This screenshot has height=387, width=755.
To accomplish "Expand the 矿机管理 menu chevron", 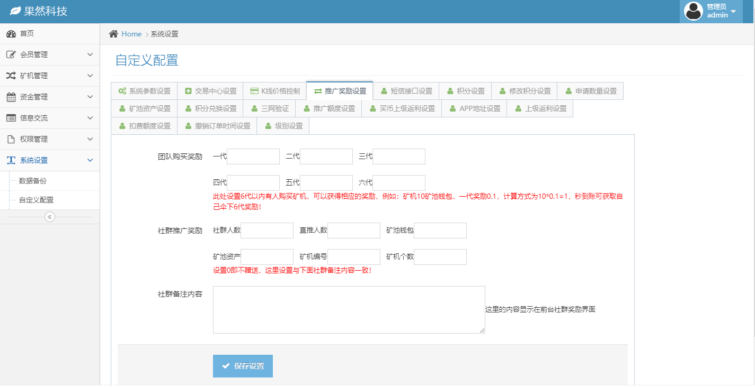I will [90, 76].
